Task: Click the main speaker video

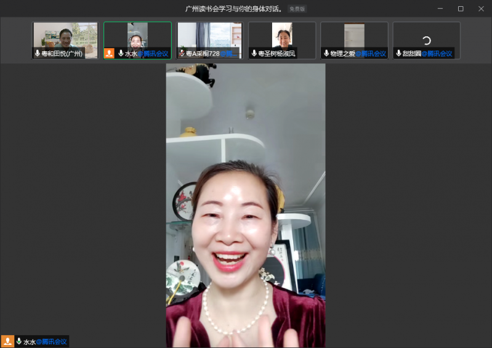Action: [245, 203]
